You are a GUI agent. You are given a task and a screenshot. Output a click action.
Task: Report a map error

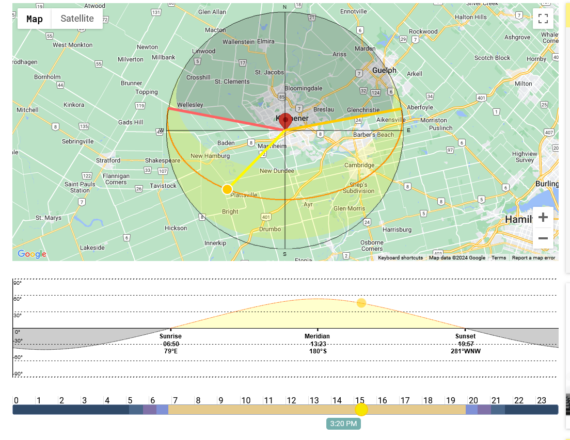point(533,257)
